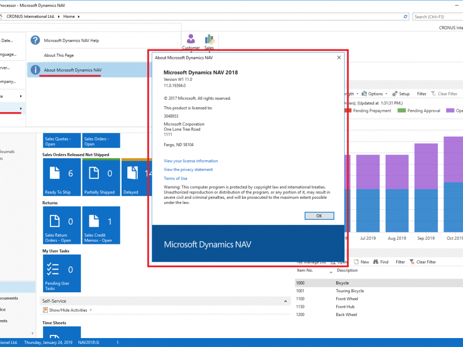Collapse the Self-Service section
This screenshot has height=347, width=463.
pyautogui.click(x=285, y=301)
